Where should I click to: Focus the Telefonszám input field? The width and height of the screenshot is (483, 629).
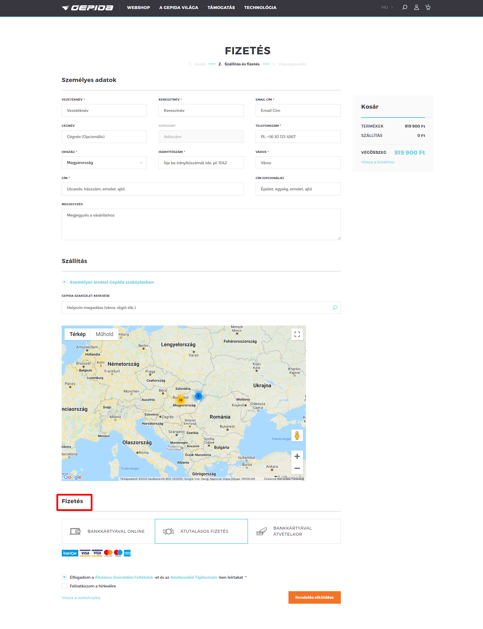pos(298,137)
